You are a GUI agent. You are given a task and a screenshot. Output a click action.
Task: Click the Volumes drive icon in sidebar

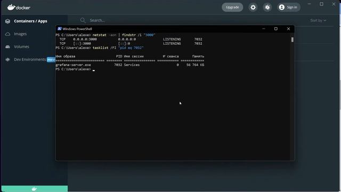click(x=7, y=47)
